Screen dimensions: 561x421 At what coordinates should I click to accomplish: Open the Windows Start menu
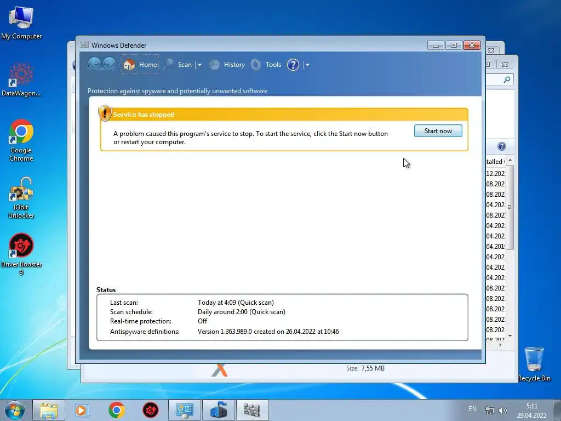click(x=15, y=410)
